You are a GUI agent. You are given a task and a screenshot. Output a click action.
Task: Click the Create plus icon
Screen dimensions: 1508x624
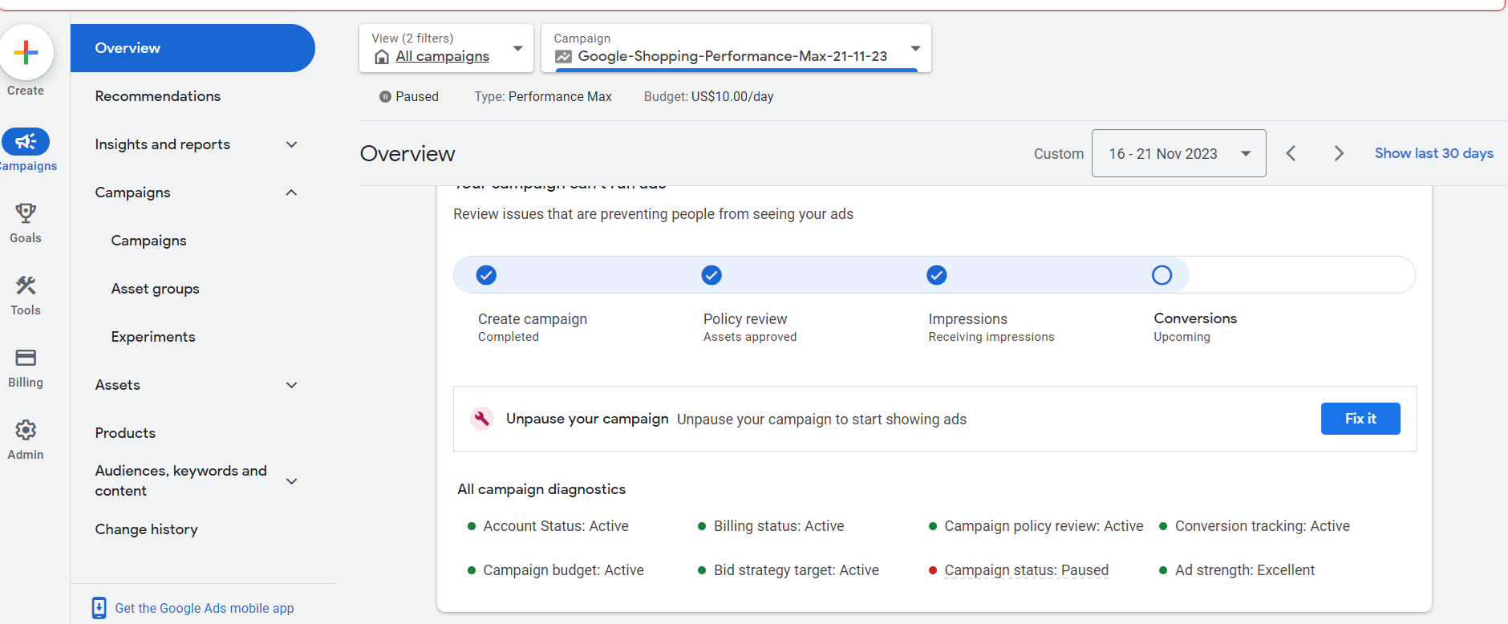pos(26,53)
